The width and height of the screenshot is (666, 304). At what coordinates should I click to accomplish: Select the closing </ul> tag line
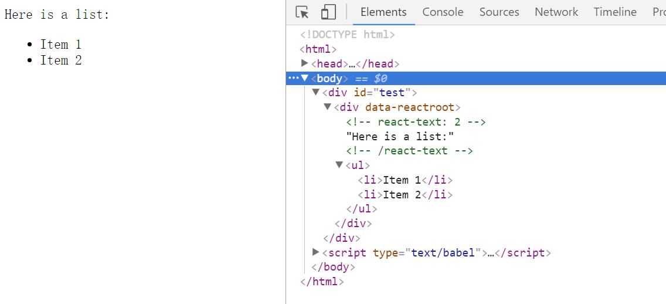(362, 209)
